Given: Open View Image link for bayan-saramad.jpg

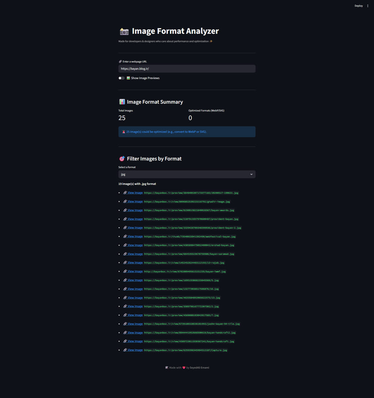Looking at the screenshot, I should [x=133, y=254].
